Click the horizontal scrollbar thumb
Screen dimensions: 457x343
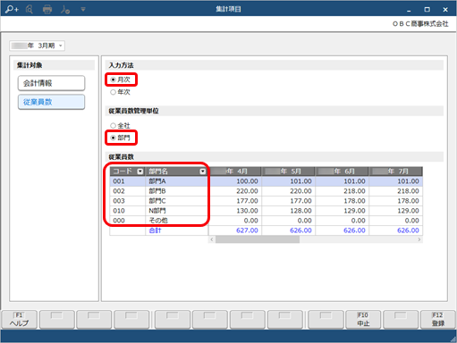(258, 239)
